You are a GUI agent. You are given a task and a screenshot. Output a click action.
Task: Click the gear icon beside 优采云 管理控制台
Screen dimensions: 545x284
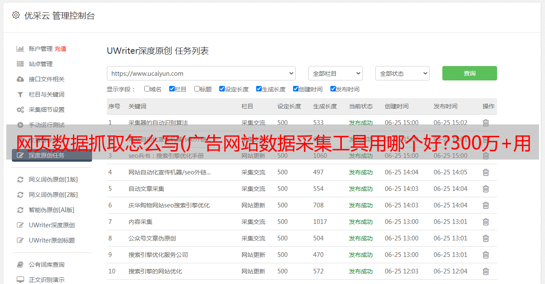tap(16, 15)
